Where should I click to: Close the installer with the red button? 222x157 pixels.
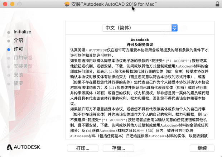[x=5, y=4]
